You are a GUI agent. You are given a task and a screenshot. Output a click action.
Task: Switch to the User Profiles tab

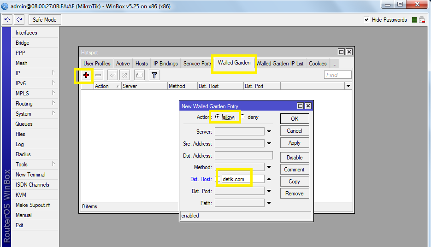(x=97, y=64)
